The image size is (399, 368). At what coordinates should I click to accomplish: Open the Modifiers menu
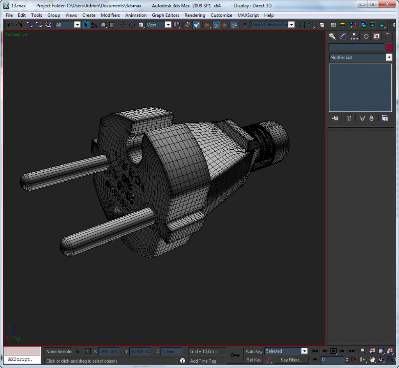110,15
